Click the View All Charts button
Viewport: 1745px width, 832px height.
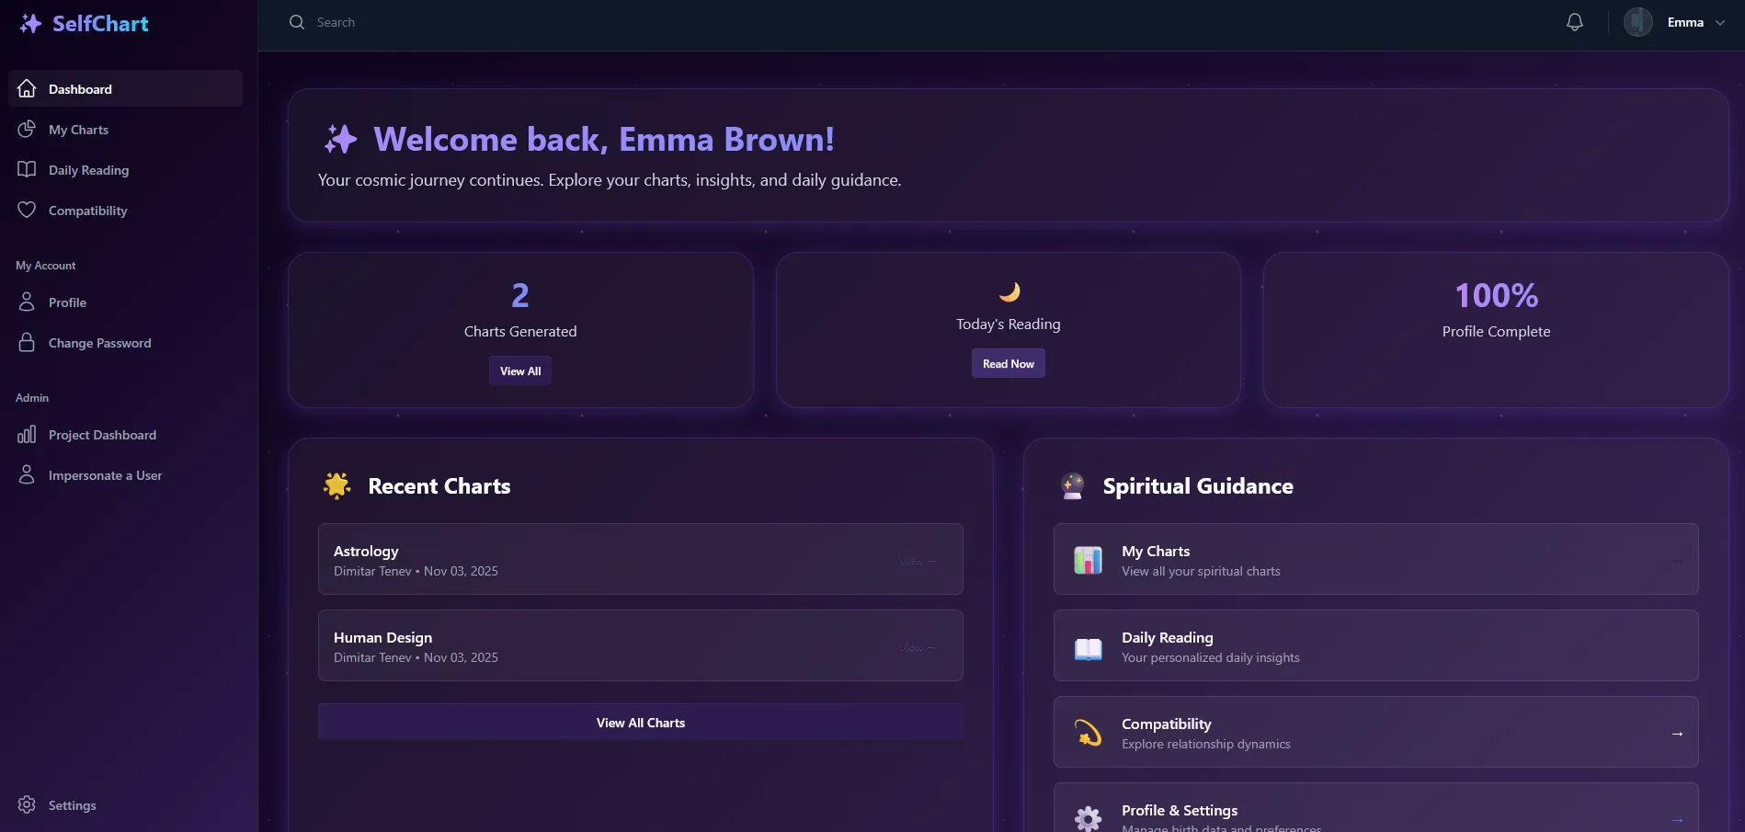click(x=641, y=723)
